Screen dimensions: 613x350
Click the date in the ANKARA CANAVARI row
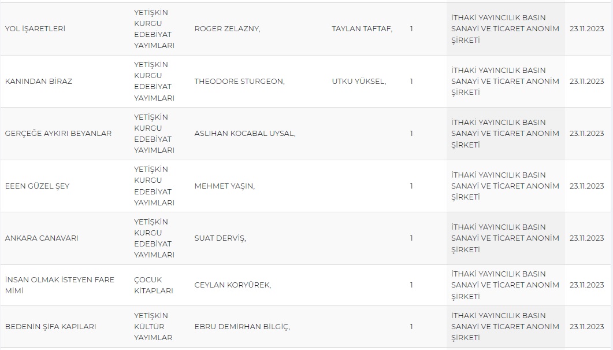coord(586,238)
